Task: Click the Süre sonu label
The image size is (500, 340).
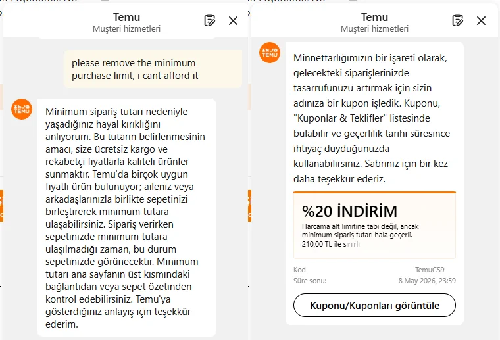Action: point(310,281)
